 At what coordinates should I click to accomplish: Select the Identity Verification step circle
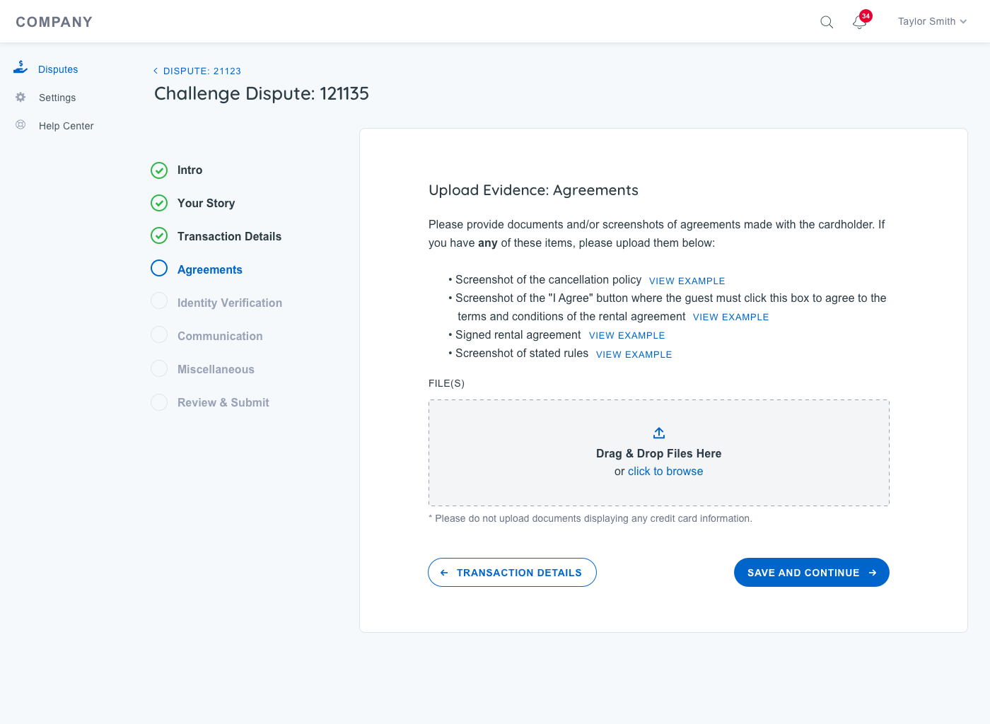pos(159,302)
